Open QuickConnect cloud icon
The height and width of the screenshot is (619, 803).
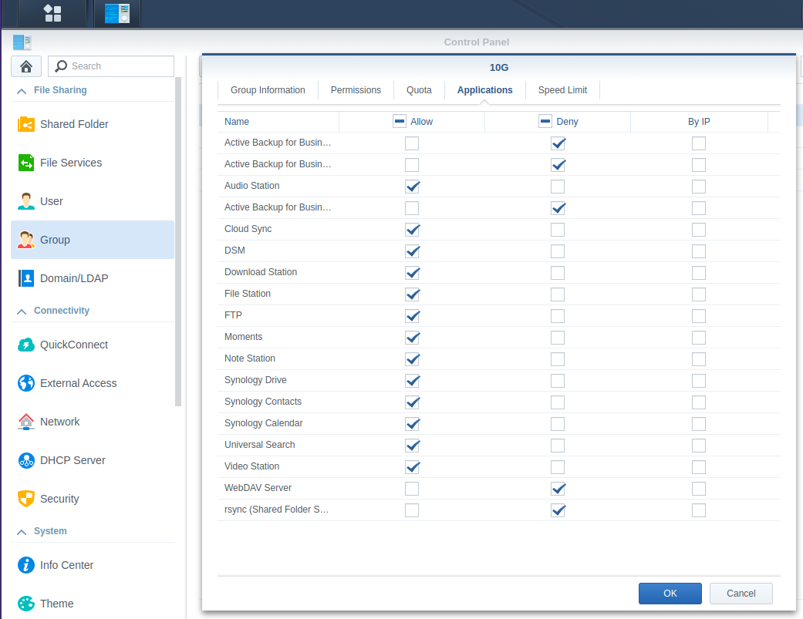[26, 345]
